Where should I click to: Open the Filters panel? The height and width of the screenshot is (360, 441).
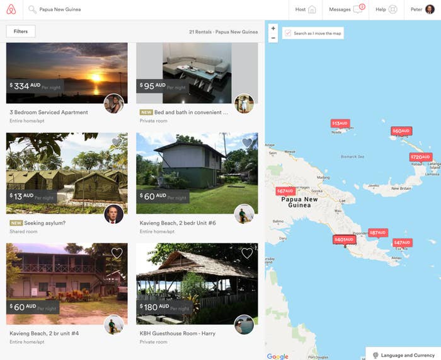[x=21, y=32]
